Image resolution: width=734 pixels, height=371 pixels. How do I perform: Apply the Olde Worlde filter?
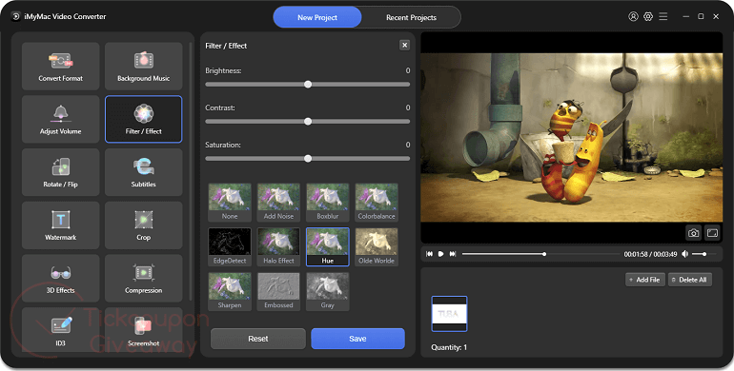[377, 246]
